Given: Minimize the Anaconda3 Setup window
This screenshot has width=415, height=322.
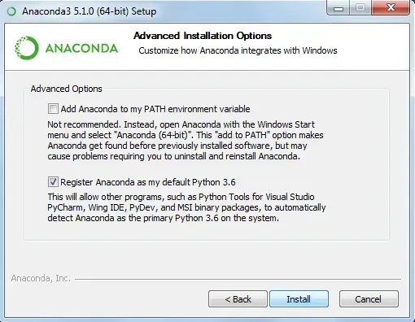Looking at the screenshot, I should (x=339, y=9).
